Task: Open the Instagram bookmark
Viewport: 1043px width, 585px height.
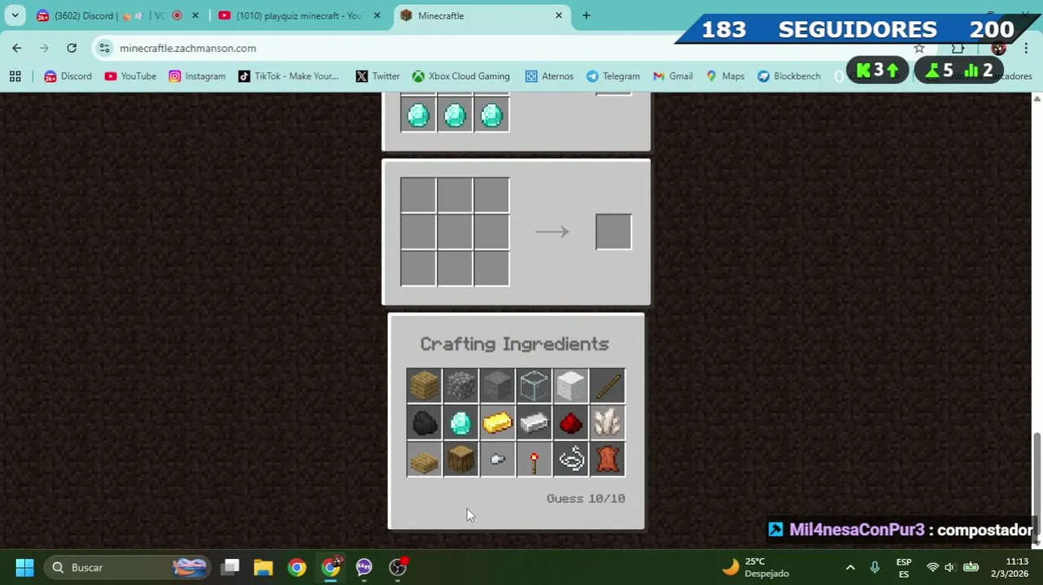Action: point(197,76)
